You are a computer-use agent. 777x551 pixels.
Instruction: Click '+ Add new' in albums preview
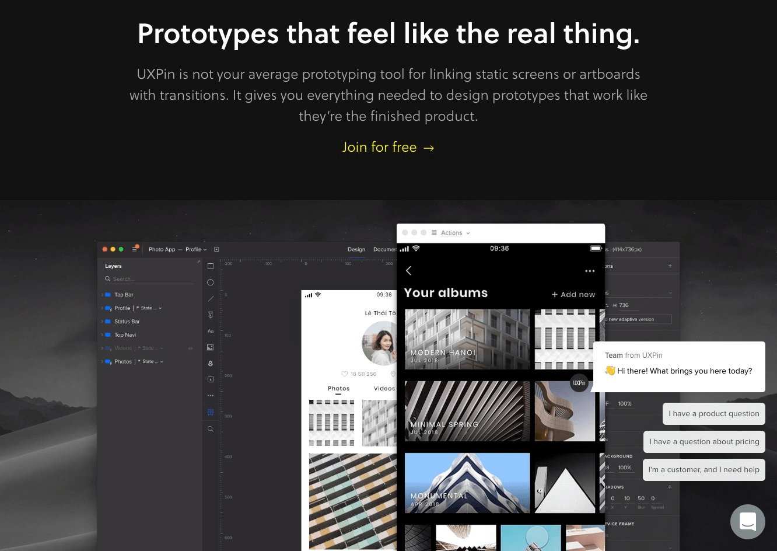pos(573,295)
